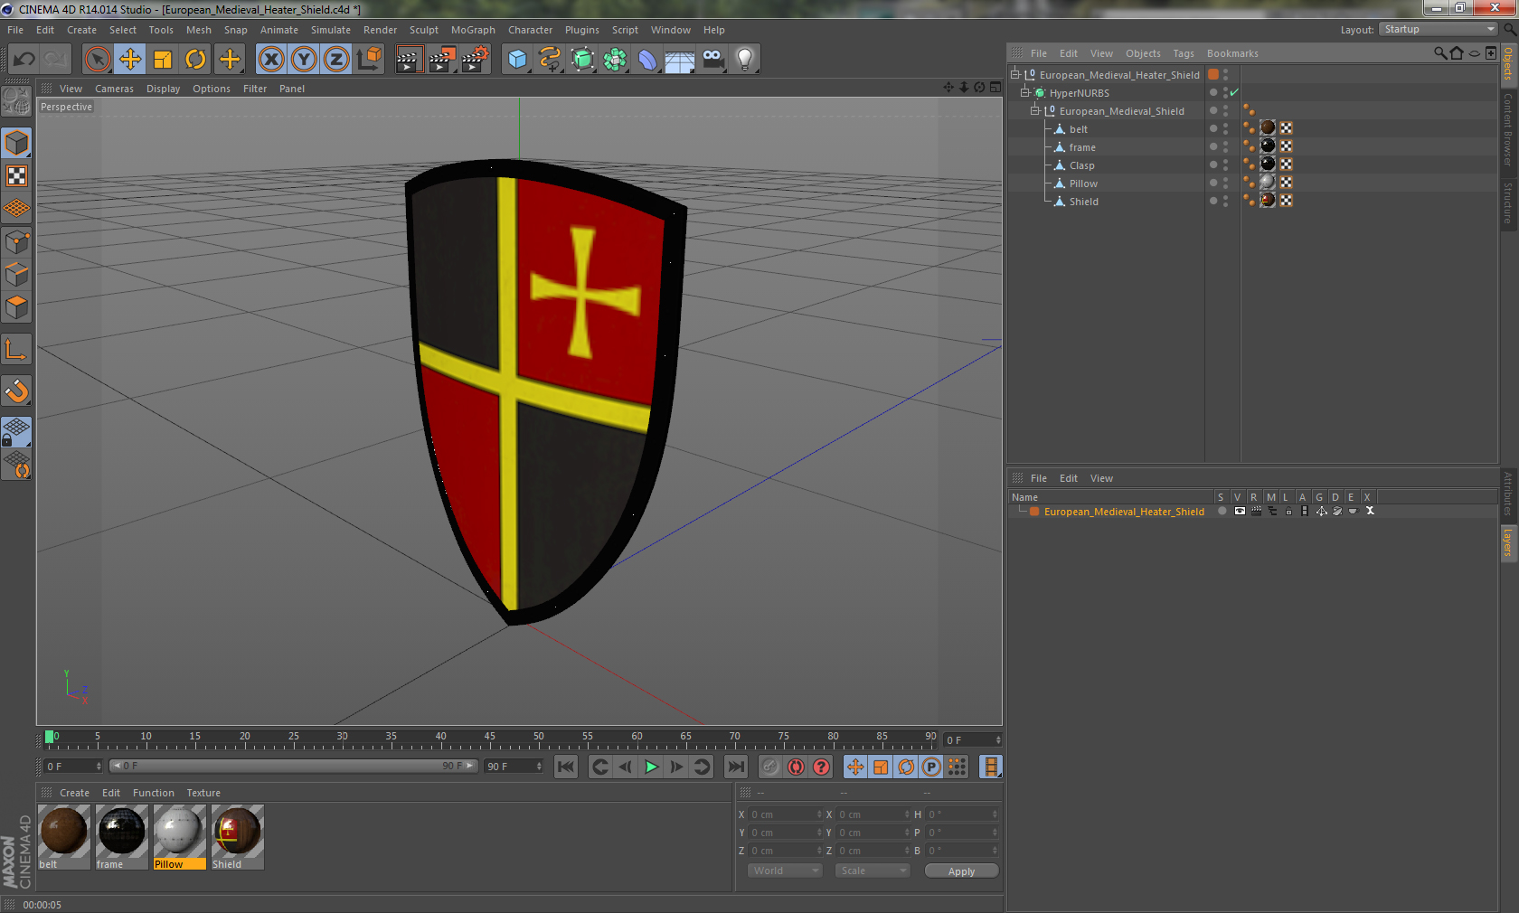The image size is (1519, 913).
Task: Collapse European_Medieval_Shield group node
Action: coord(1035,110)
